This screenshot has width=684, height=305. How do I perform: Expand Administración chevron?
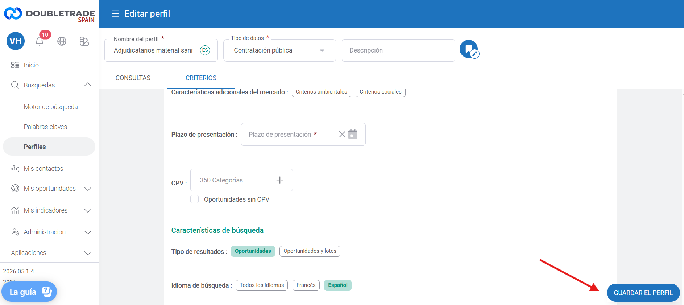(x=88, y=232)
